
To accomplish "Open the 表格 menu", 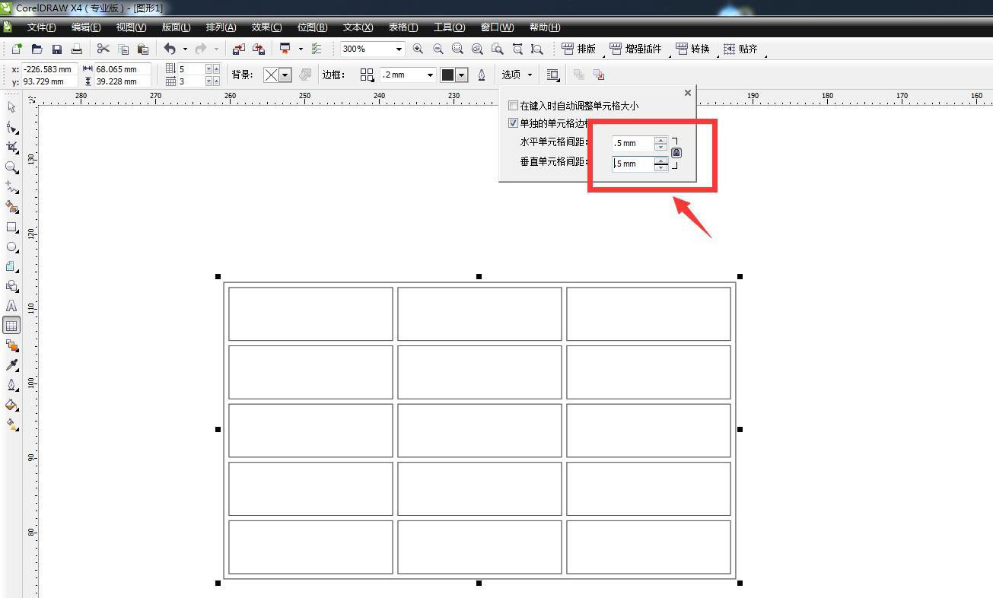I will 403,27.
